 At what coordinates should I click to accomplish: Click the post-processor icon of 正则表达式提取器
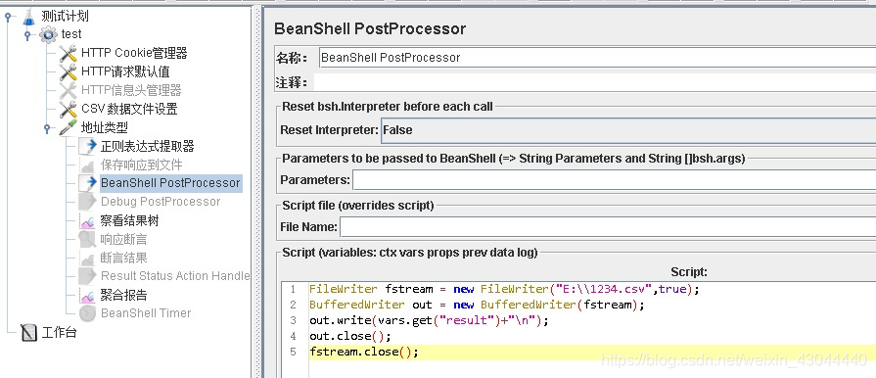pyautogui.click(x=88, y=147)
